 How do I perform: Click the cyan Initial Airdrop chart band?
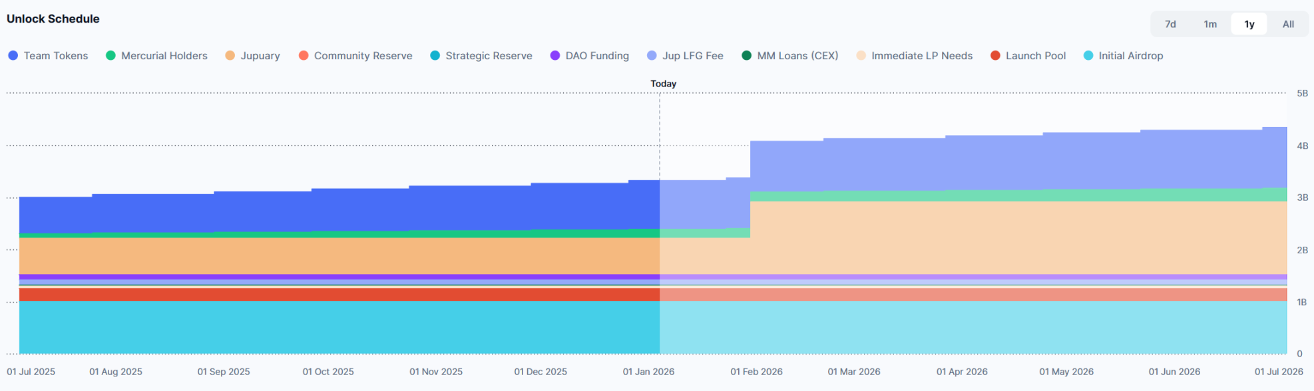point(333,327)
